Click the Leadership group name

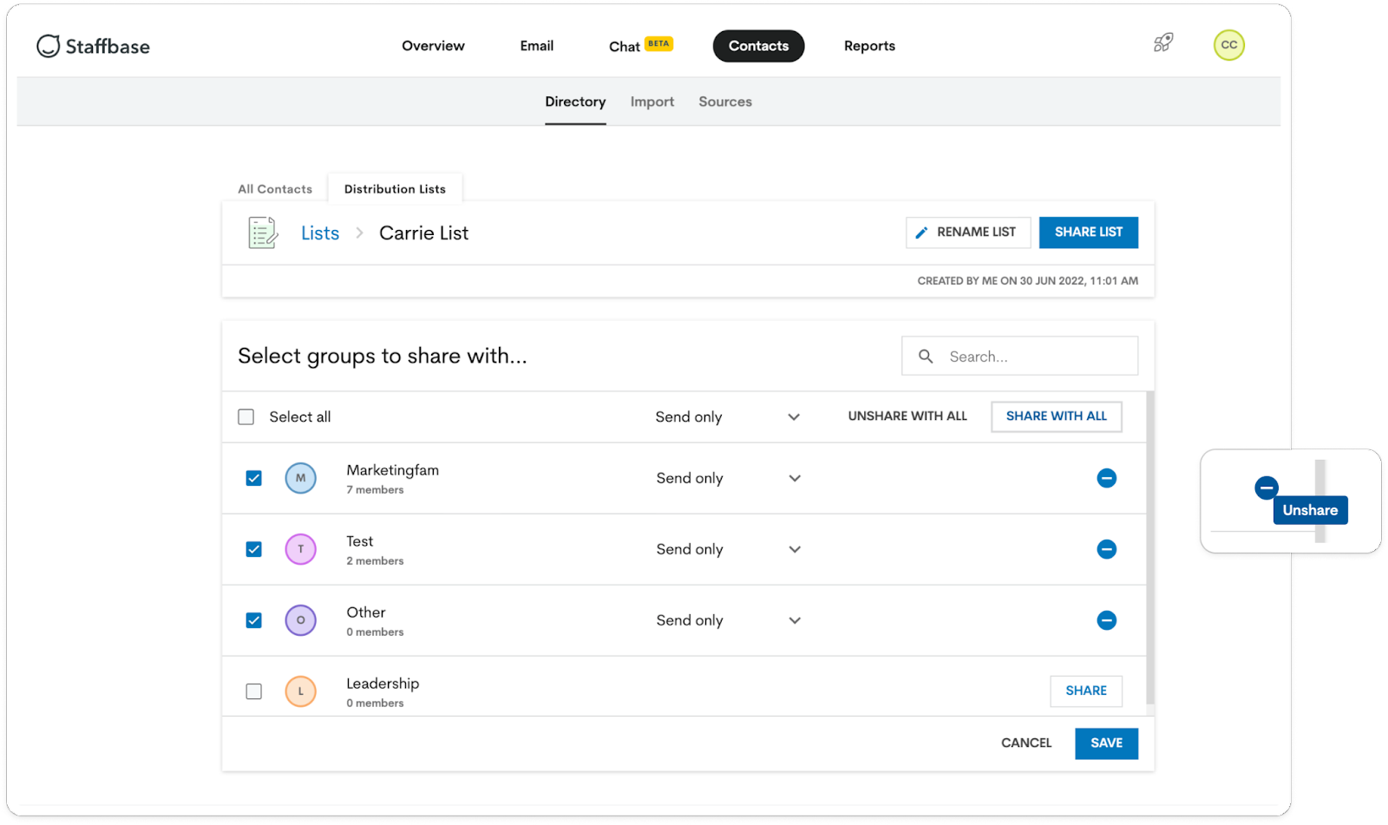(x=383, y=684)
